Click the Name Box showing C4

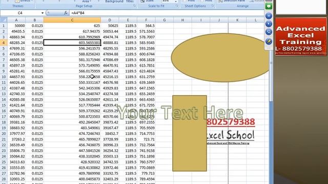(x=20, y=13)
